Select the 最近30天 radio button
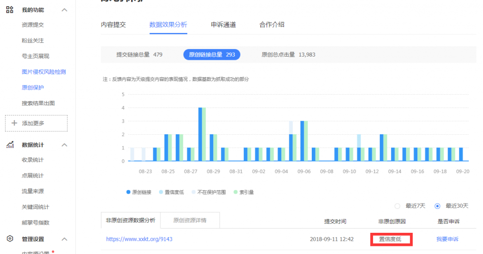Viewport: 483px width, 254px height. 437,206
